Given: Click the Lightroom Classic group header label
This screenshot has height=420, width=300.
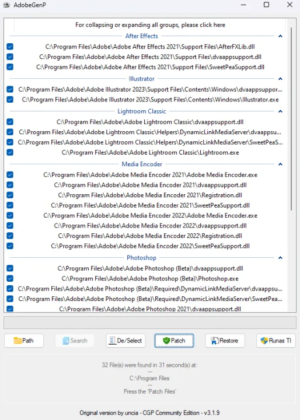Looking at the screenshot, I should [x=142, y=111].
